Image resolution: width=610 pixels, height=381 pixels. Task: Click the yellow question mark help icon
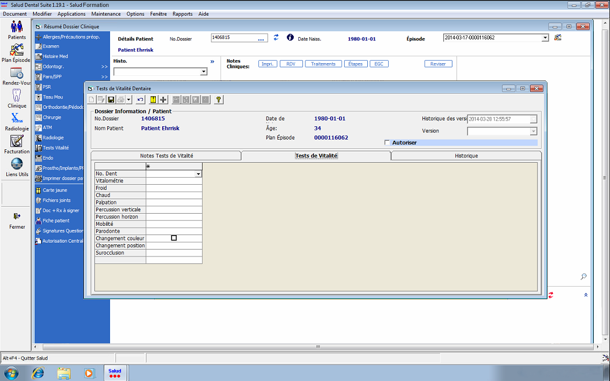pos(218,100)
